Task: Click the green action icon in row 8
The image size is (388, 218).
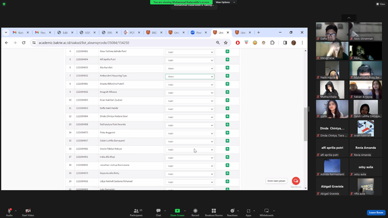Action: click(x=227, y=84)
